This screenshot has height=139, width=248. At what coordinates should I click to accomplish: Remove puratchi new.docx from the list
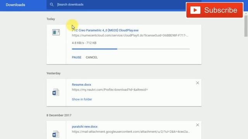(x=198, y=125)
